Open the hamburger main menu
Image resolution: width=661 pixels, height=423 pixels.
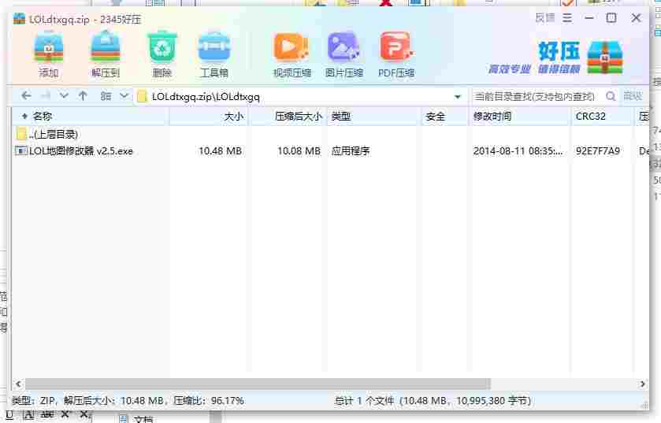pyautogui.click(x=567, y=18)
